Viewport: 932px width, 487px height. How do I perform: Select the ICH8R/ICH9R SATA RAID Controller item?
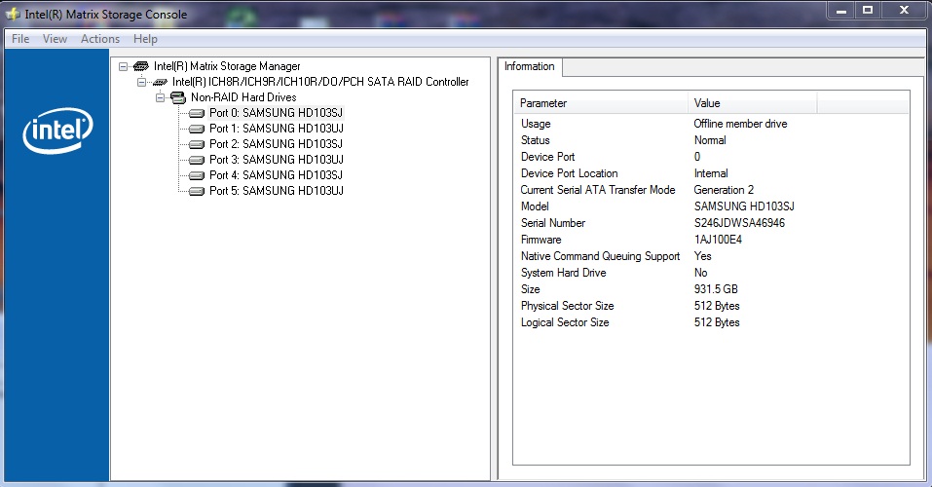pos(320,82)
